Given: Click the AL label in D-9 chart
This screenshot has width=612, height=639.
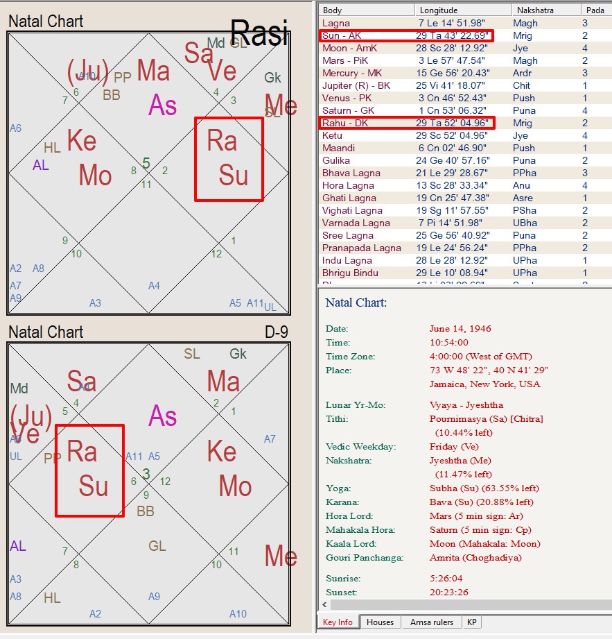Looking at the screenshot, I should coord(18,545).
